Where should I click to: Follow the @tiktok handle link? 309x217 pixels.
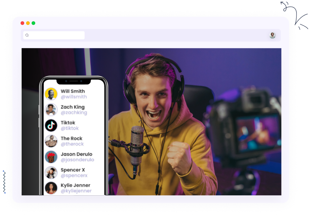(70, 128)
